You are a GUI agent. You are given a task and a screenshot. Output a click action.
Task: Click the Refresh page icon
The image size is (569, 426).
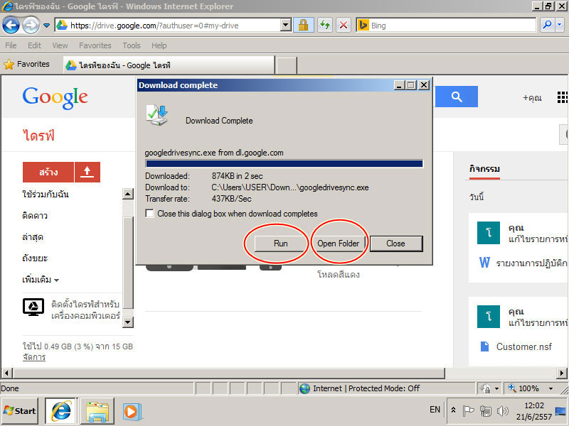[x=325, y=26]
